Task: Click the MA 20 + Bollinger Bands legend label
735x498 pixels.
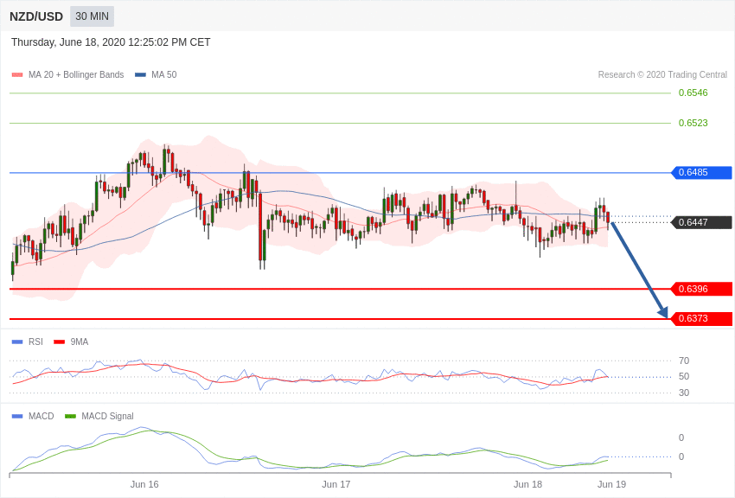Action: coord(76,75)
